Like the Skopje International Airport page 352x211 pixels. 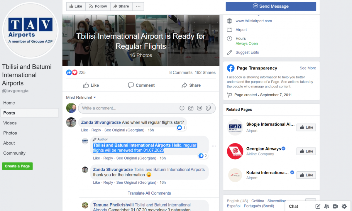point(306,127)
